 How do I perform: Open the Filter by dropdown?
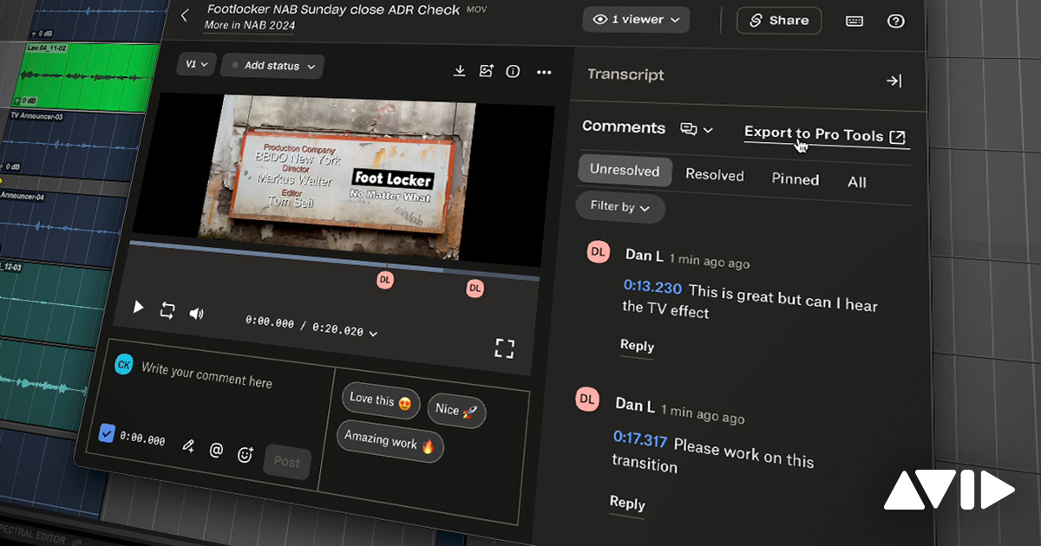click(620, 207)
